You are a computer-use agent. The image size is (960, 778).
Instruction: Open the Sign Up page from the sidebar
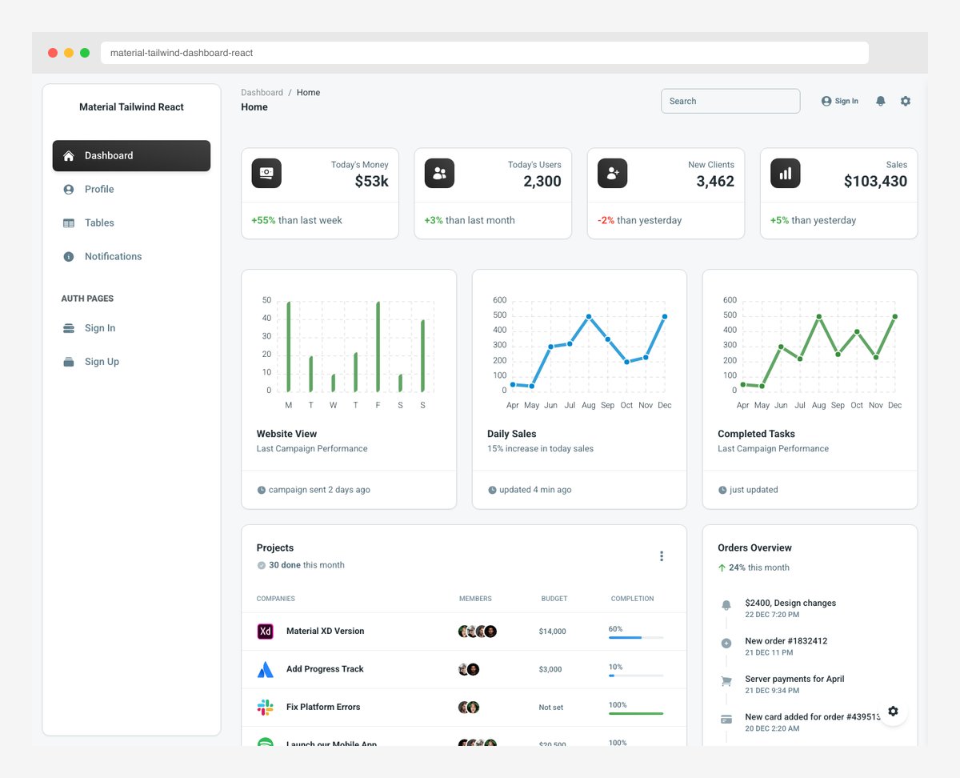pyautogui.click(x=102, y=361)
